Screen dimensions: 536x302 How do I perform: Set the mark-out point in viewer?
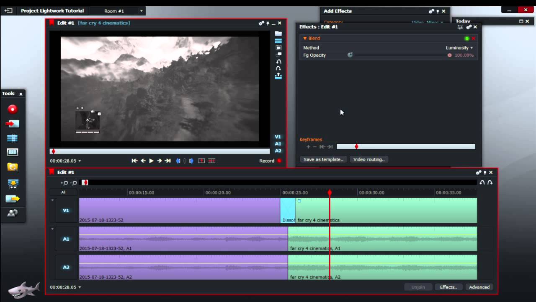tap(191, 161)
